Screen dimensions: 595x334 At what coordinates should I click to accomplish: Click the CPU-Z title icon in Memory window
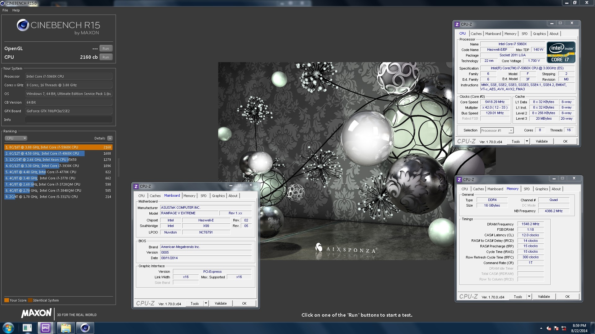pyautogui.click(x=459, y=180)
